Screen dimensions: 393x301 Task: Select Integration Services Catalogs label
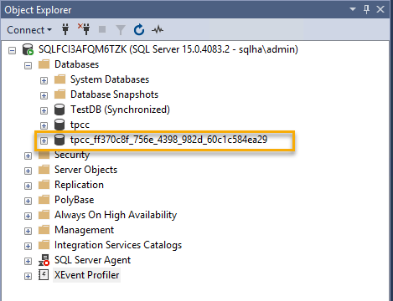pyautogui.click(x=118, y=245)
